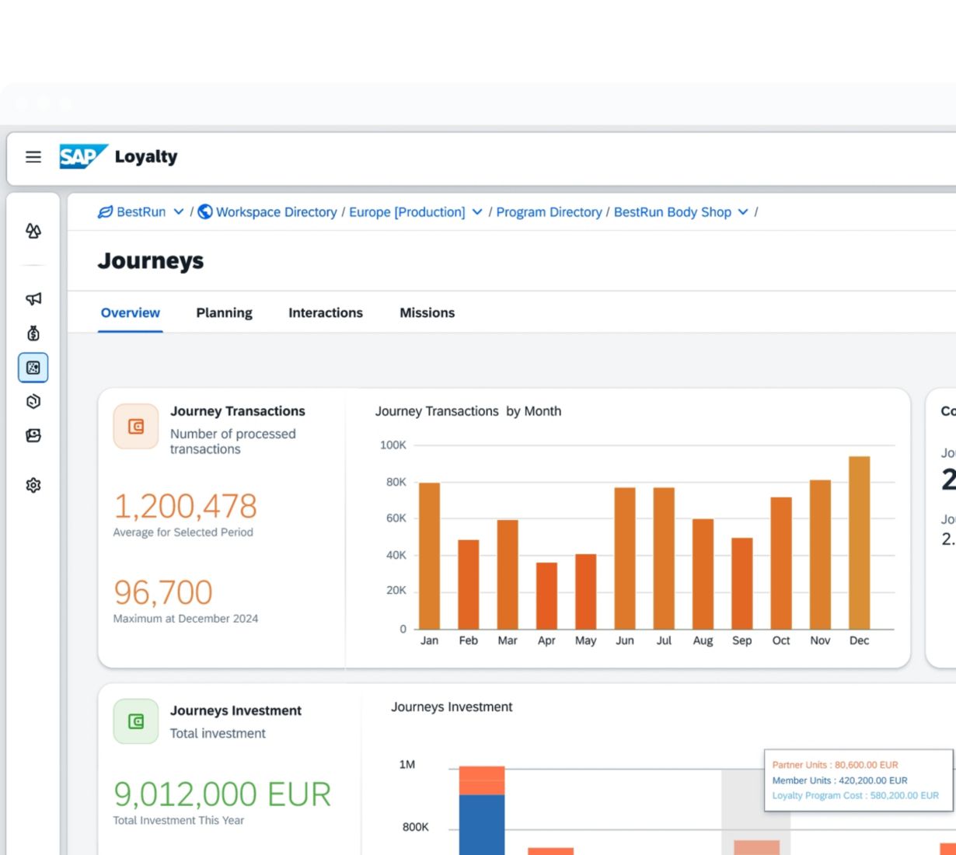
Task: Click the Journey Transactions wallet icon
Action: [136, 427]
